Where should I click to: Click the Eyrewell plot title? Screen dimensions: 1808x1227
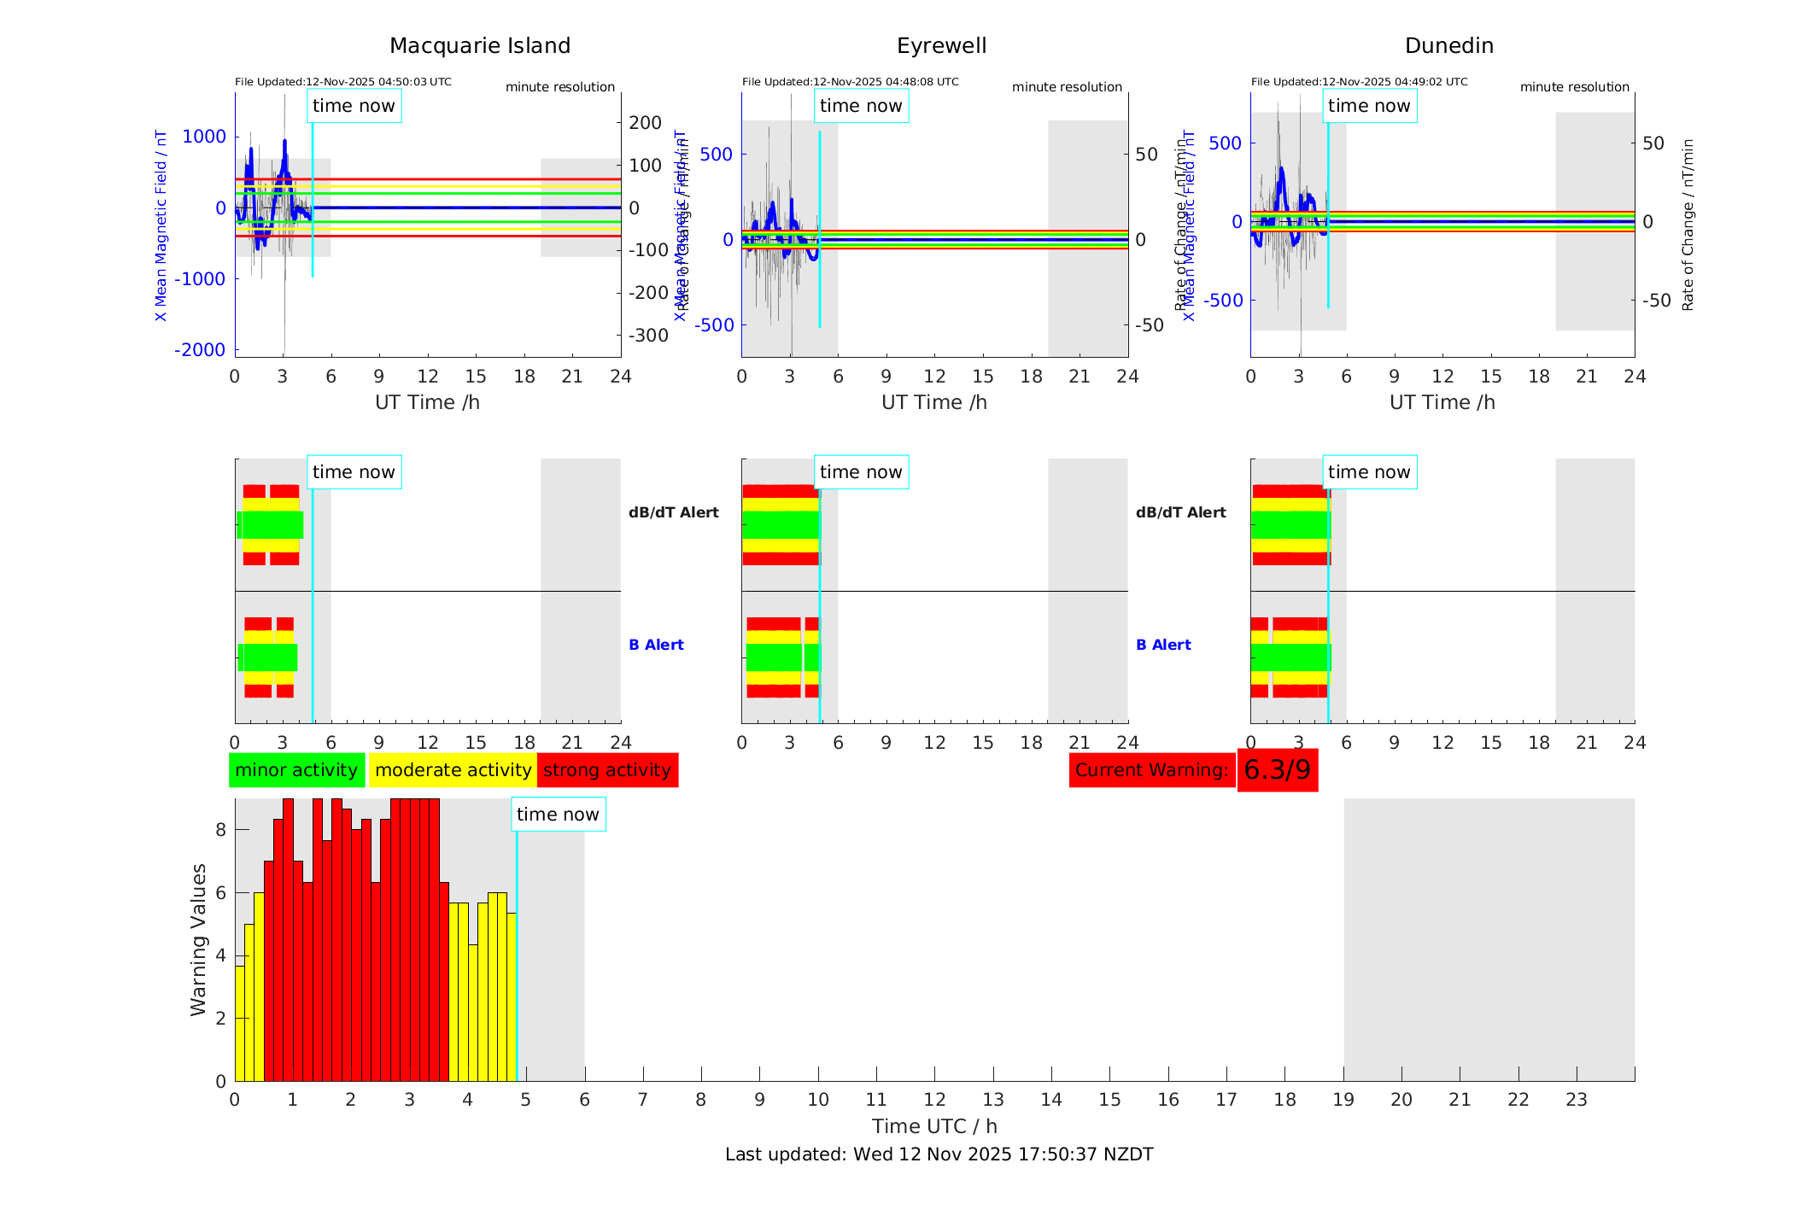click(x=941, y=46)
